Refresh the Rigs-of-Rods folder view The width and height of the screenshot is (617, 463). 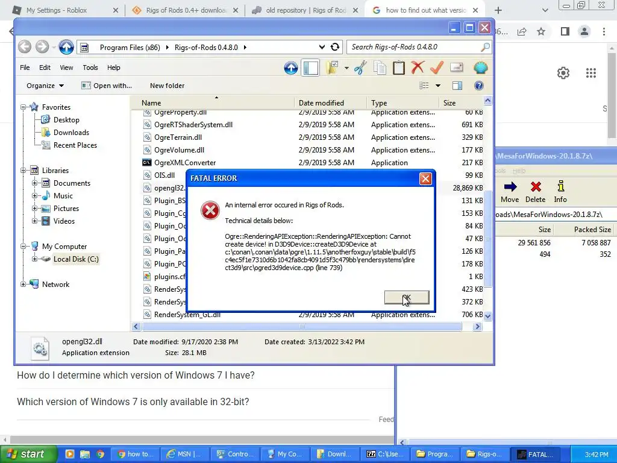tap(335, 47)
